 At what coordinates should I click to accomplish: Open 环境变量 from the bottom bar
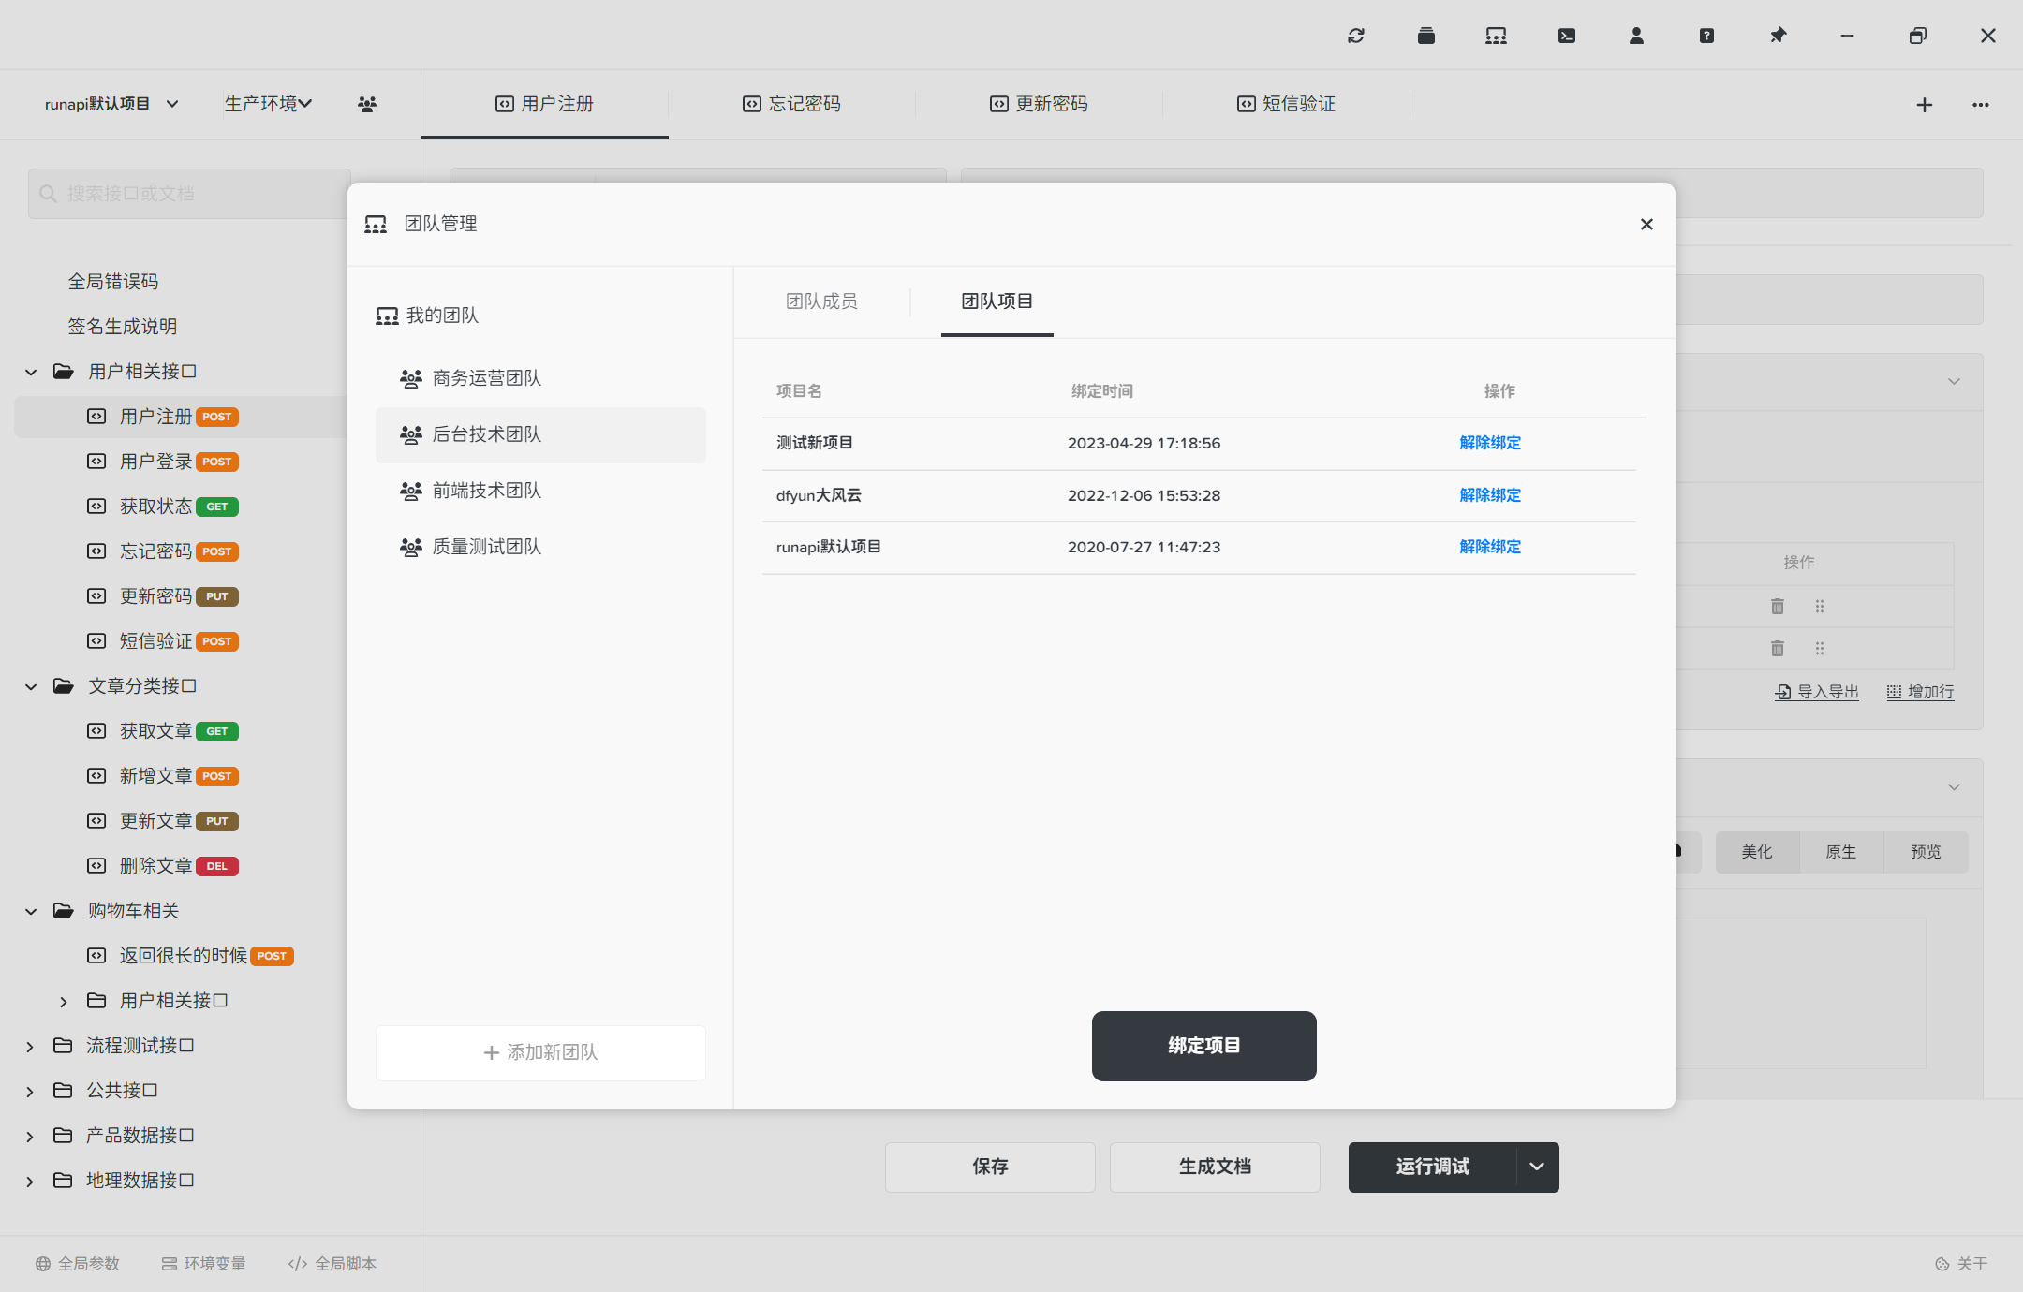[205, 1263]
